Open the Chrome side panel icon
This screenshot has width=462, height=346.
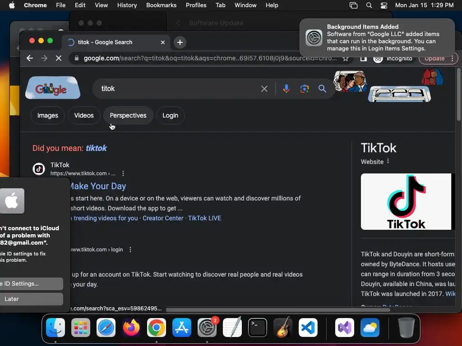tap(364, 59)
